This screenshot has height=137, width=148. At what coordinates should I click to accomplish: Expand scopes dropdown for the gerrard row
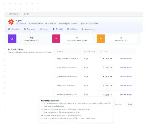(x=108, y=77)
